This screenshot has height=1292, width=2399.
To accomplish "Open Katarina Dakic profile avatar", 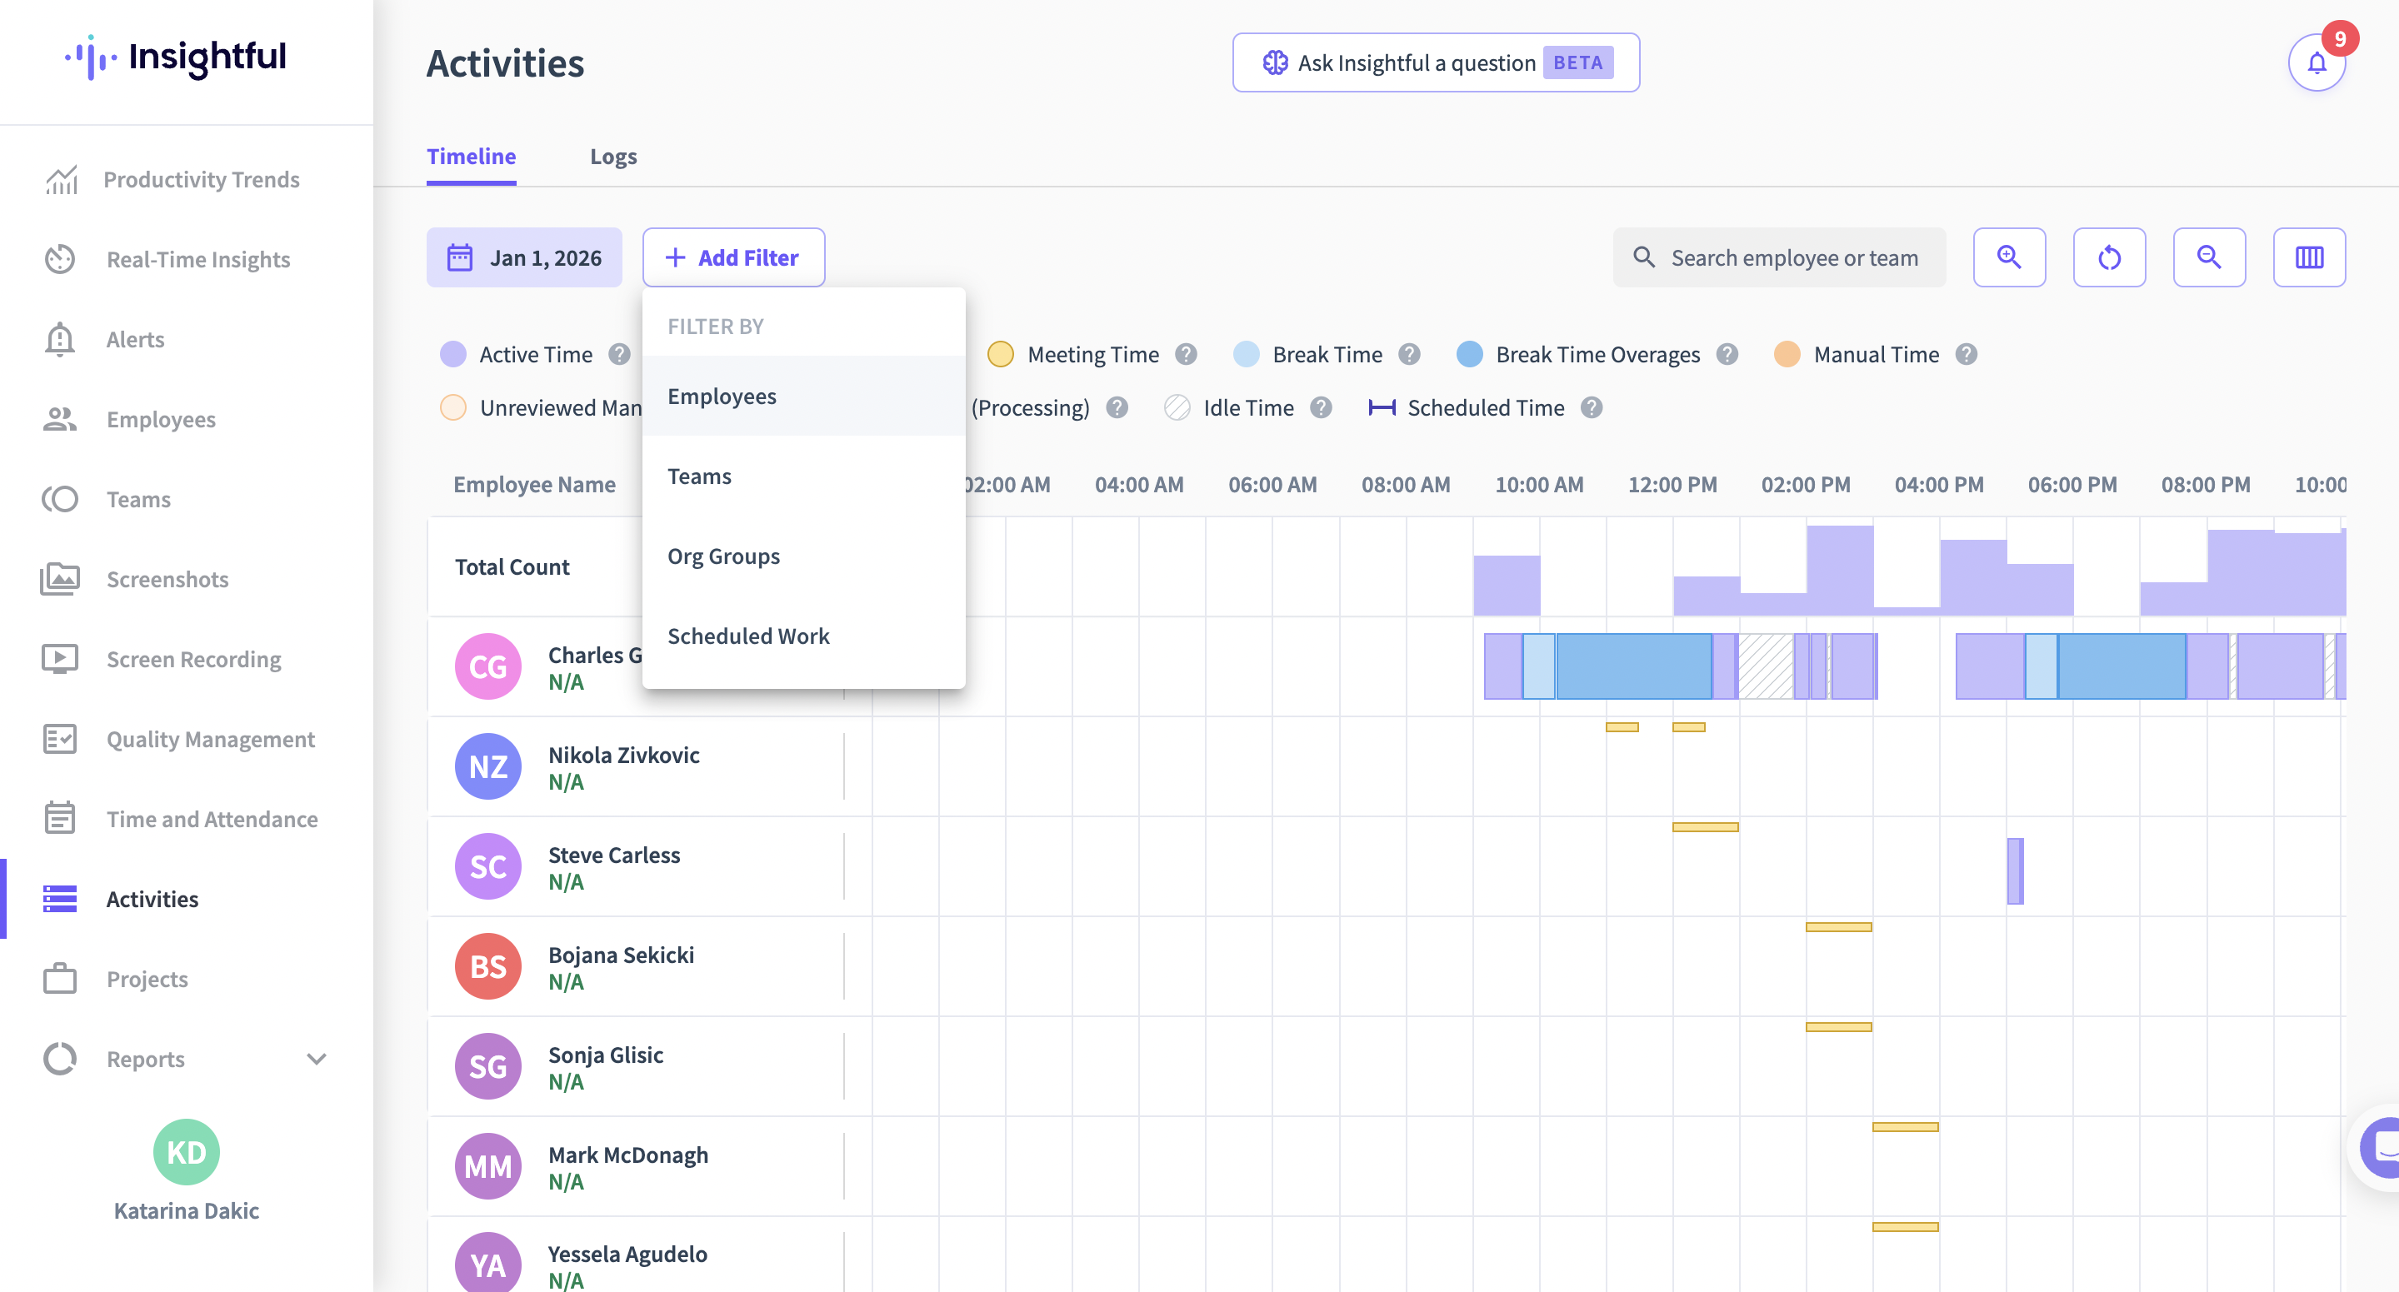I will [x=187, y=1151].
